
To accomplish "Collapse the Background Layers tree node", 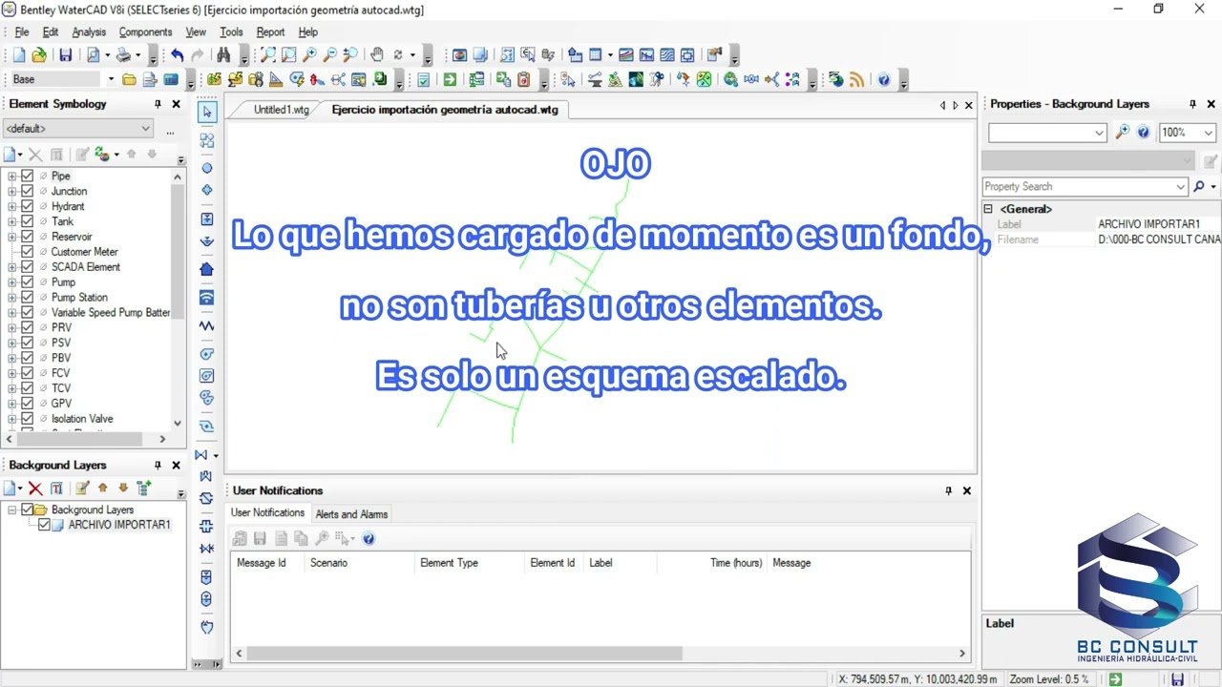I will (11, 510).
